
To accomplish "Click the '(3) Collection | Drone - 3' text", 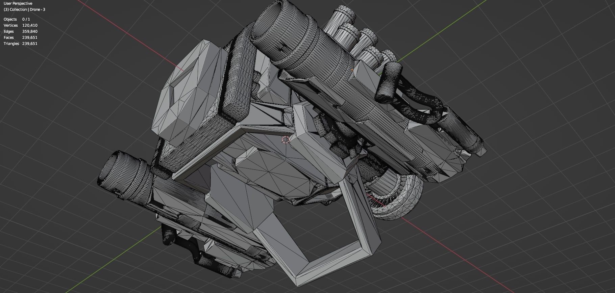I will tap(24, 9).
